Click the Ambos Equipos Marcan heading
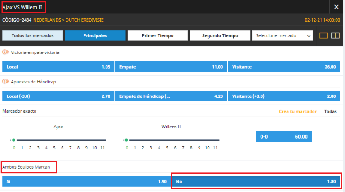Screen dimensions: 345x192 tap(26, 167)
